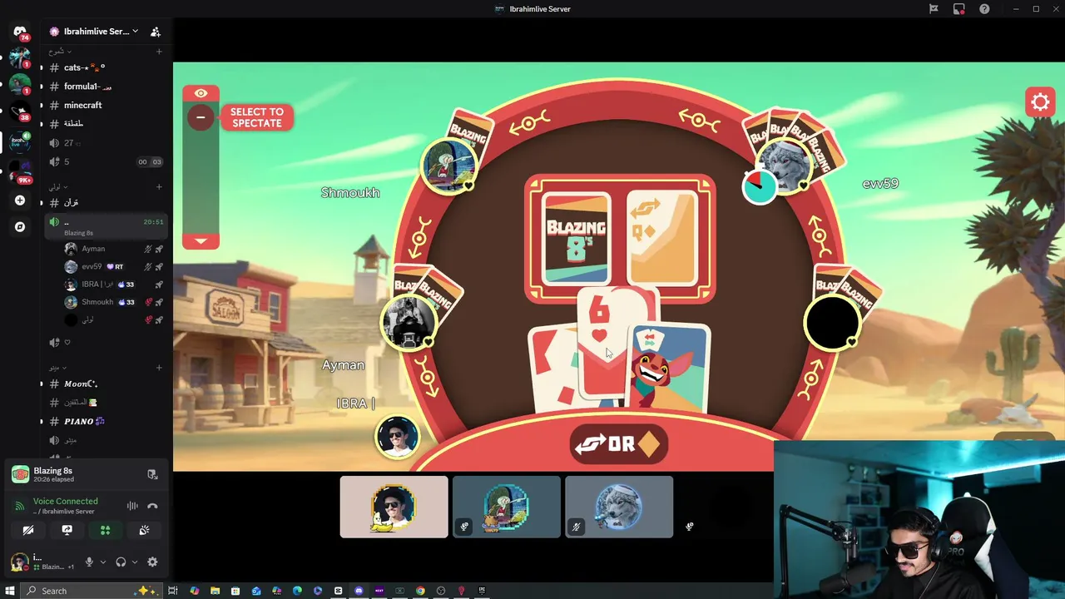1065x599 pixels.
Task: Open Discord help question mark icon
Action: pyautogui.click(x=984, y=9)
